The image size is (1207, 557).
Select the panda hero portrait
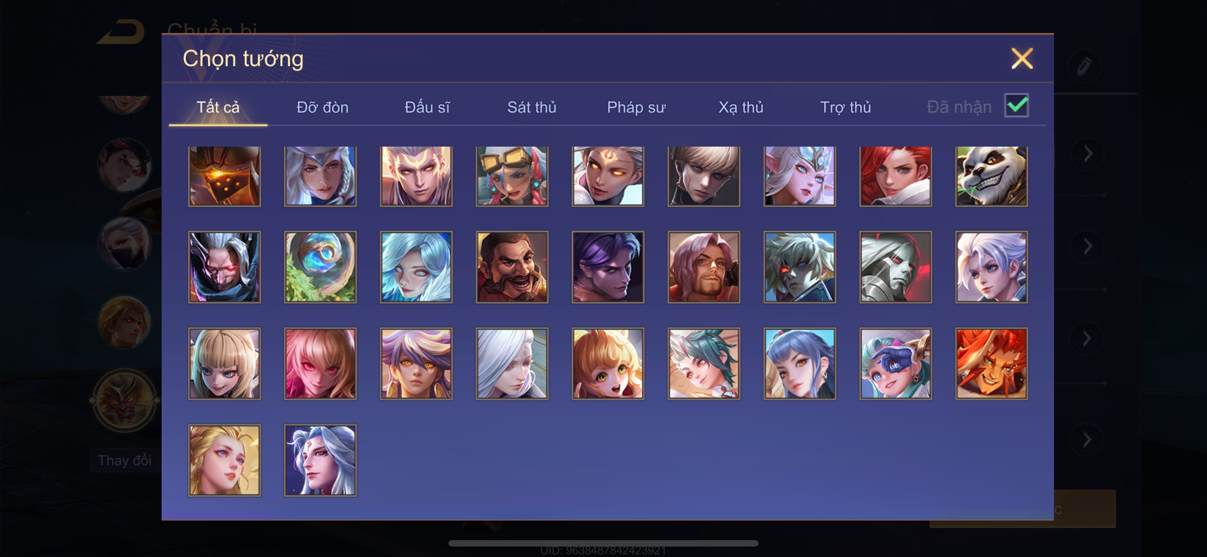(x=991, y=176)
